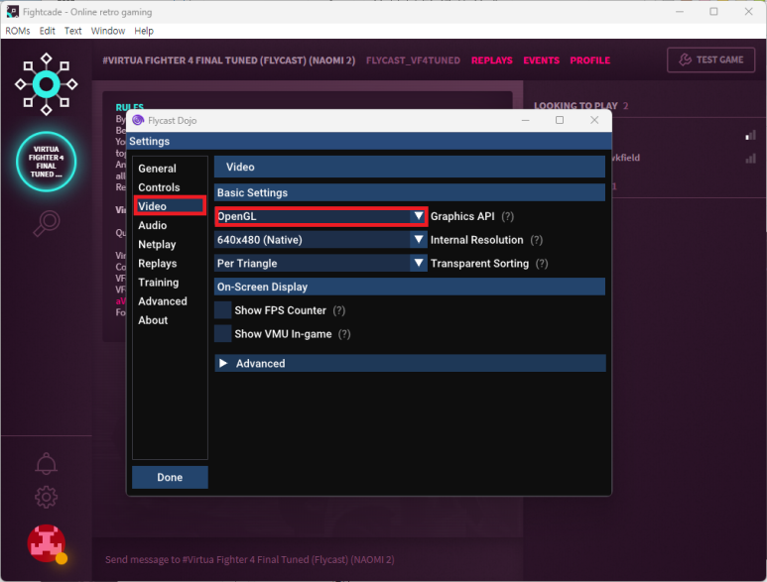Expand the Advanced video section
The width and height of the screenshot is (767, 582).
pos(410,363)
